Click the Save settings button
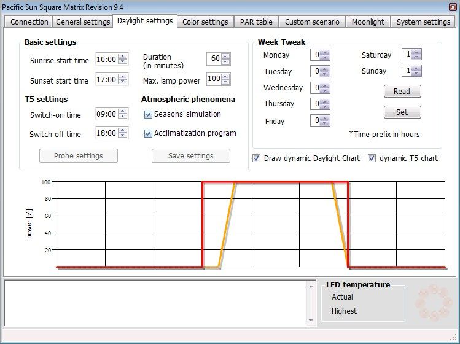 [190, 155]
